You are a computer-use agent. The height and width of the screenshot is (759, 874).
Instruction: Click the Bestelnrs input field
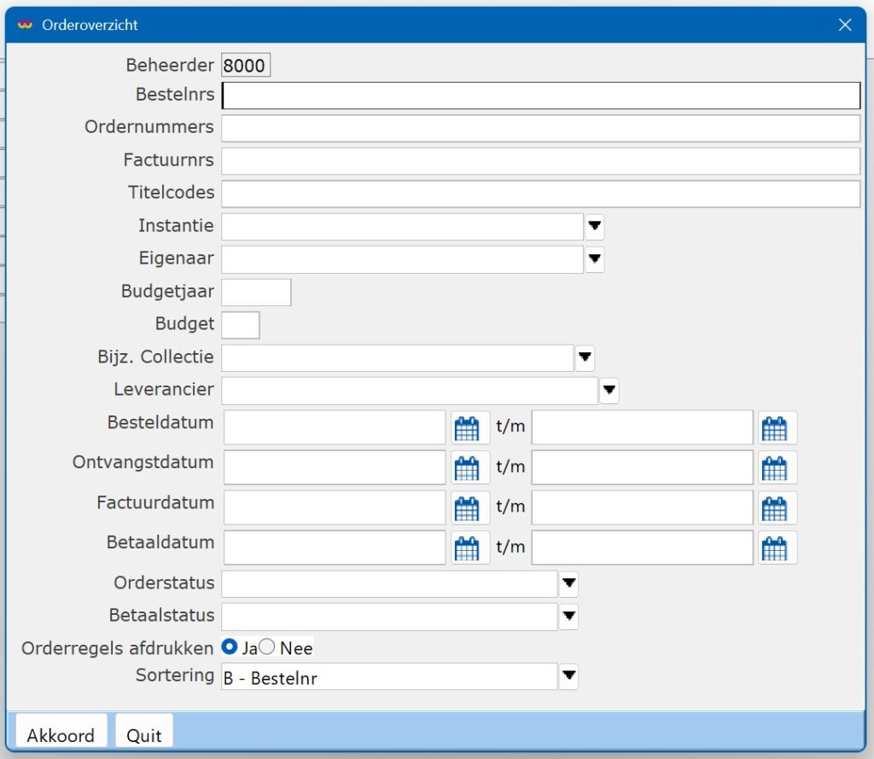tap(539, 96)
